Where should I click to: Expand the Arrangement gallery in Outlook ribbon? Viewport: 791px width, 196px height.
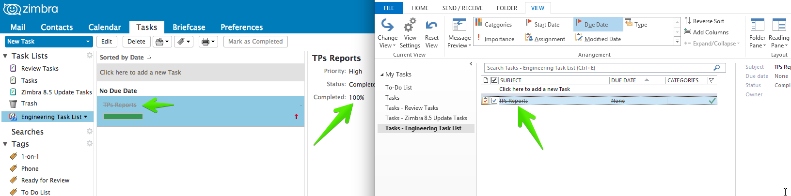tap(677, 42)
